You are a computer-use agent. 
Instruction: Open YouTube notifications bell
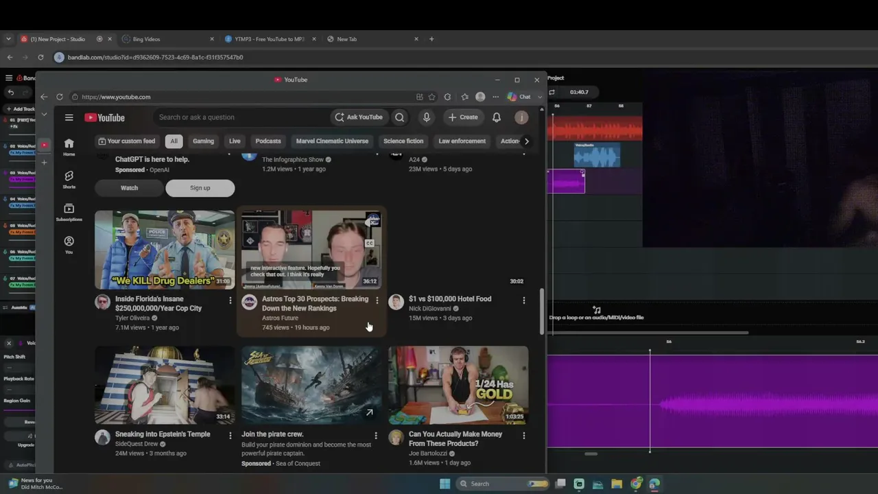(x=497, y=117)
